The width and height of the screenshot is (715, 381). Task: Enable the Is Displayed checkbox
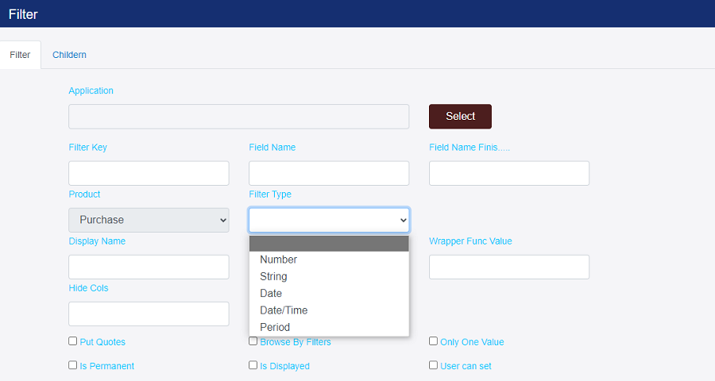tap(253, 365)
